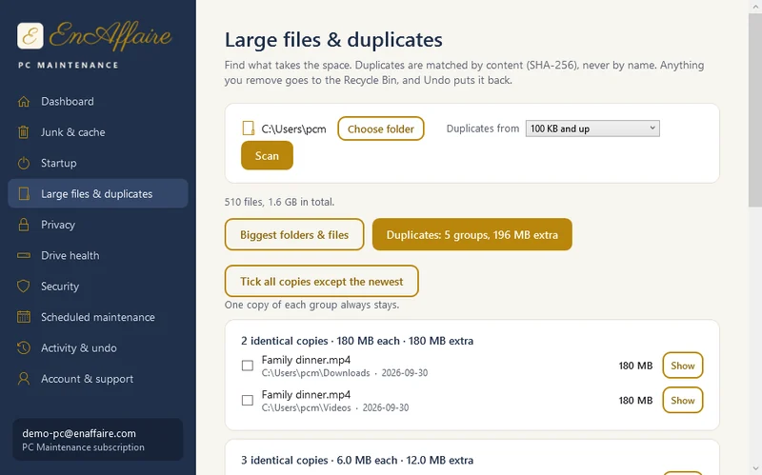Click the Scheduled maintenance calendar icon
The width and height of the screenshot is (762, 475).
[23, 317]
